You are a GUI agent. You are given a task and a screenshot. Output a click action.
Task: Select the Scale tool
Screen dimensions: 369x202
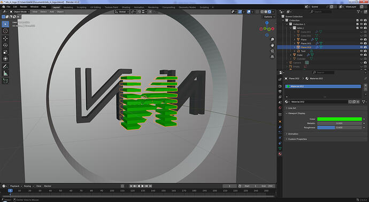tap(5, 52)
